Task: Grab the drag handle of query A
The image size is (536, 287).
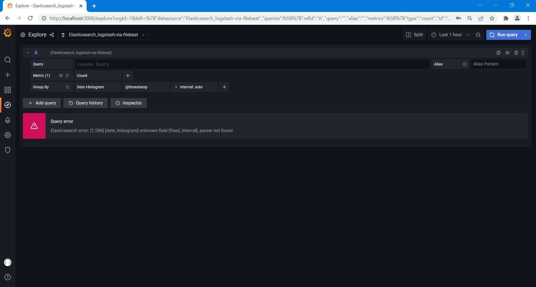Action: (523, 53)
